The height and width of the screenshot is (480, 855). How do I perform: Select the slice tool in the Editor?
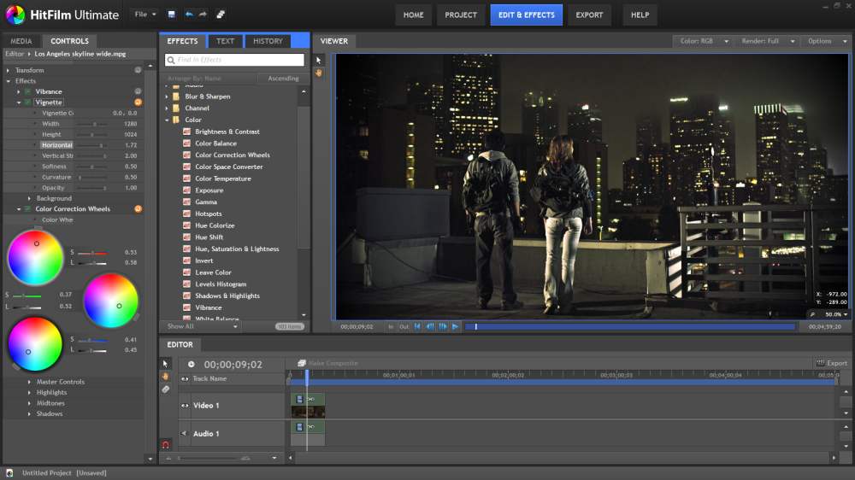[x=166, y=389]
